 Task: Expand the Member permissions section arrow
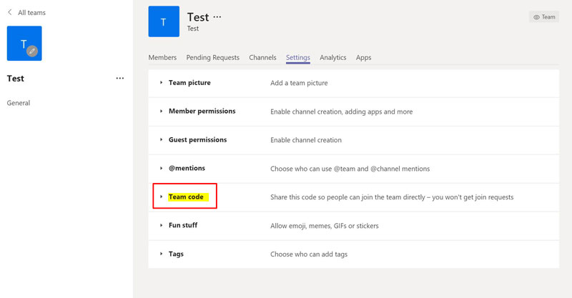tap(162, 111)
